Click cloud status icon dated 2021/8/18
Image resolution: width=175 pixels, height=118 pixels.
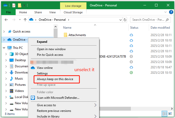point(131,67)
